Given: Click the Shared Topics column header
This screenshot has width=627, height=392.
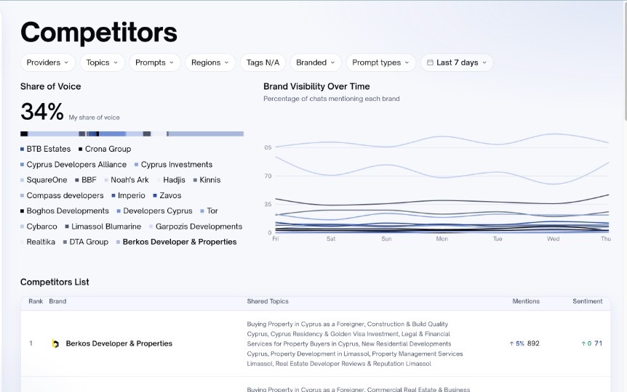Looking at the screenshot, I should 268,301.
